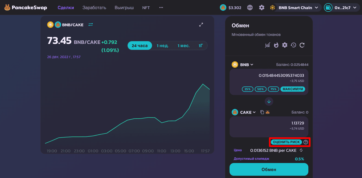Invert the price rate with swap icon
Screen dimensions: 362x178
[x=301, y=150]
